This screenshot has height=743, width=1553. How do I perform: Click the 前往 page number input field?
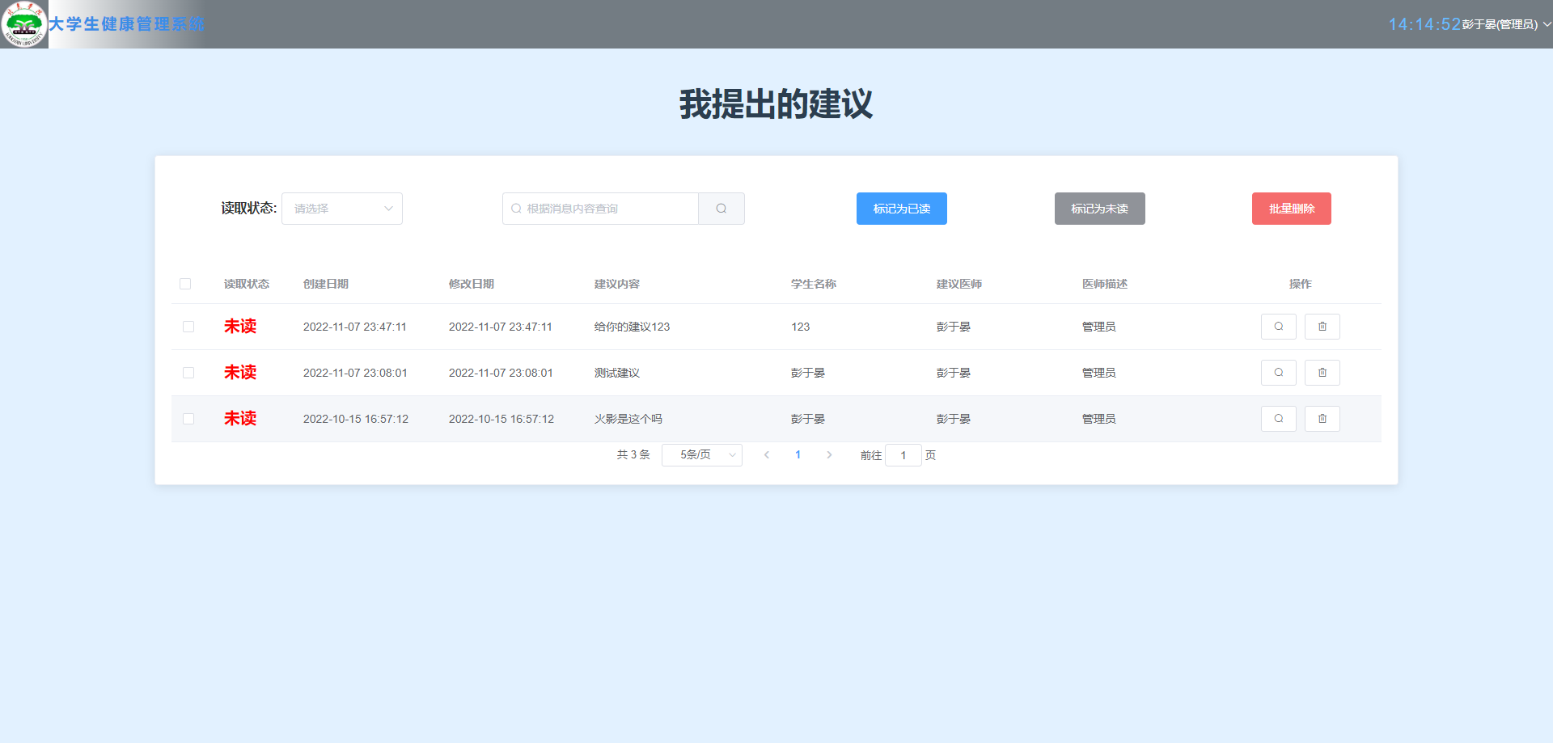tap(903, 454)
